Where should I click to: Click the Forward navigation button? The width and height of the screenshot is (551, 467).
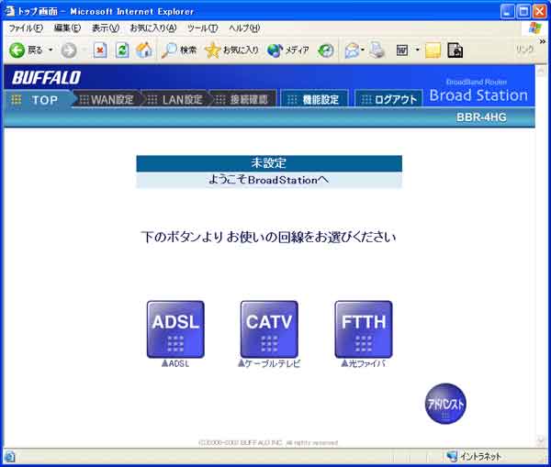(69, 50)
